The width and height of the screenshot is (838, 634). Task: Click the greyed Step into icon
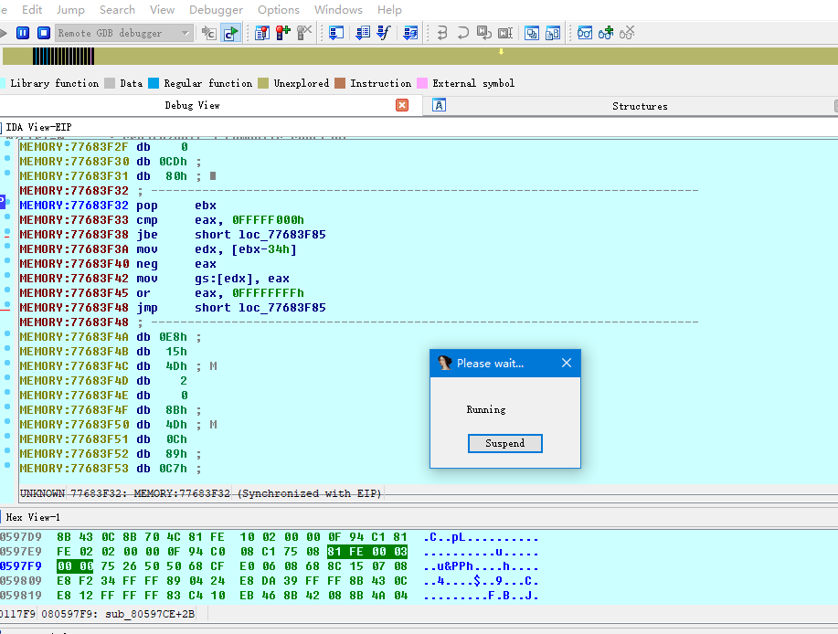pos(442,33)
